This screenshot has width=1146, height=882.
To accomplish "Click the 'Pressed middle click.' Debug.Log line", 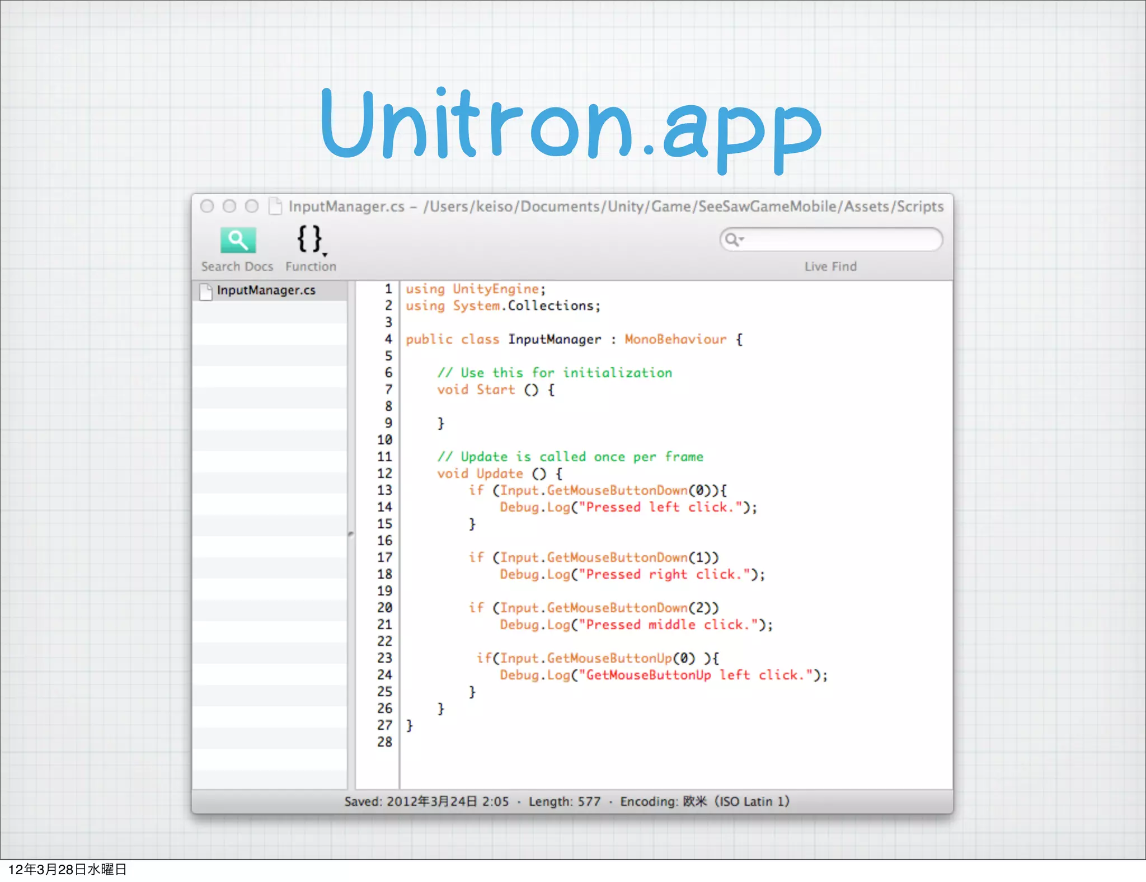I will coord(636,625).
